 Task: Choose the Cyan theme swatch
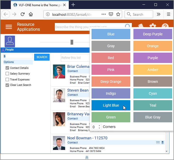pos(153,93)
